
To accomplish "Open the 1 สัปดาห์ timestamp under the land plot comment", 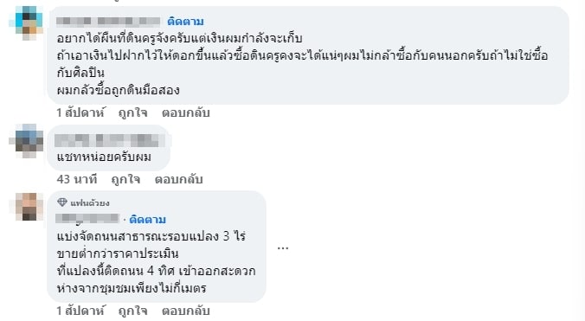I will (80, 311).
